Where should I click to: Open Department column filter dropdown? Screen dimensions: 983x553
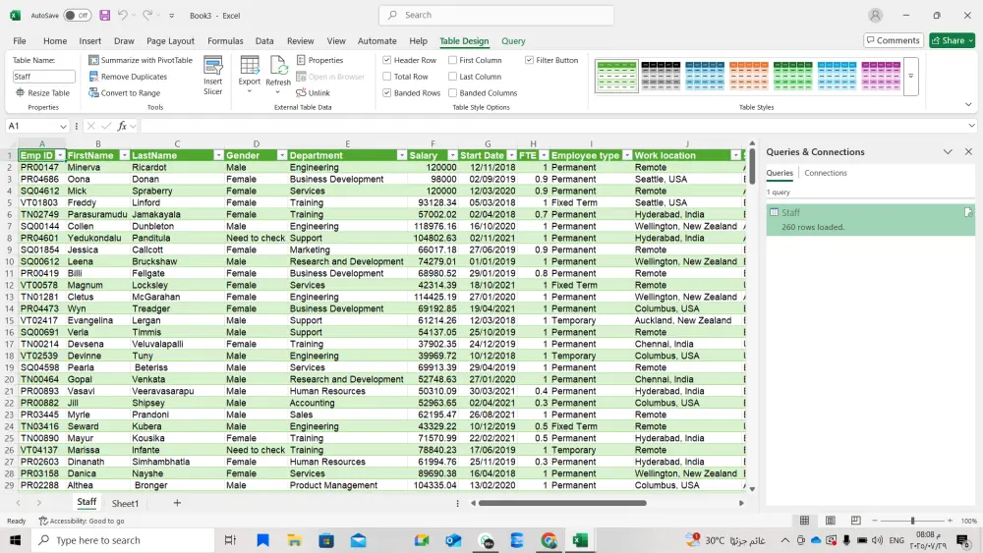(402, 155)
